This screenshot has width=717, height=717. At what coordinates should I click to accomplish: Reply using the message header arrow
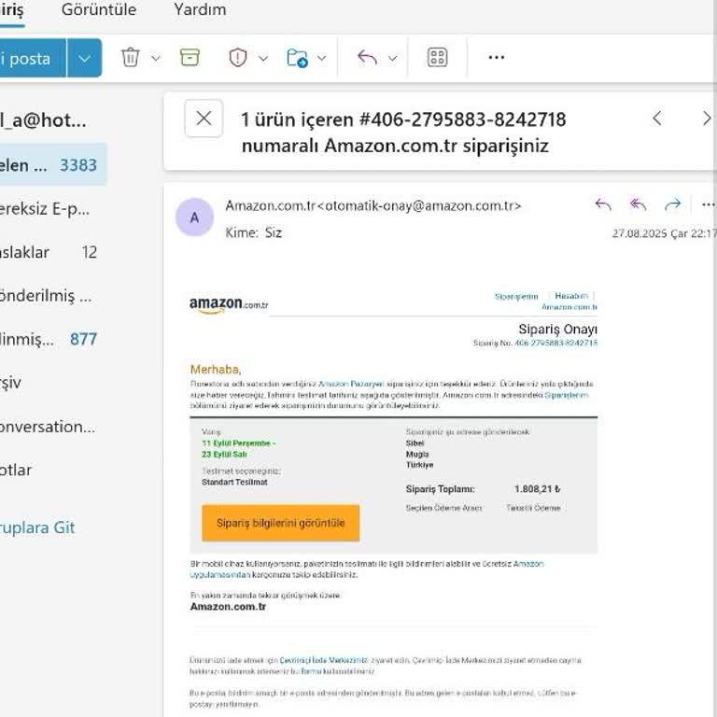tap(603, 204)
